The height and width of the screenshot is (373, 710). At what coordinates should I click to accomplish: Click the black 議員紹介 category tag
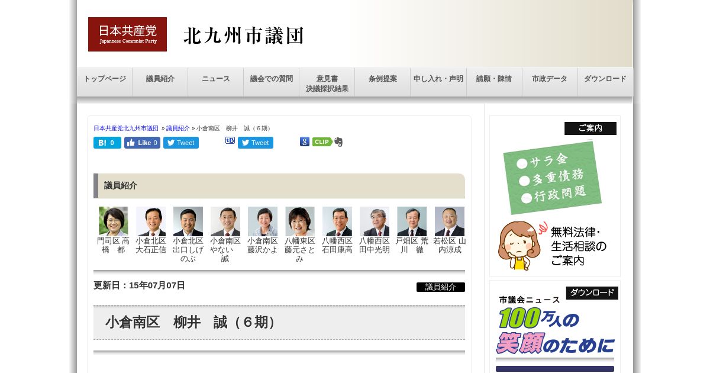click(x=441, y=287)
